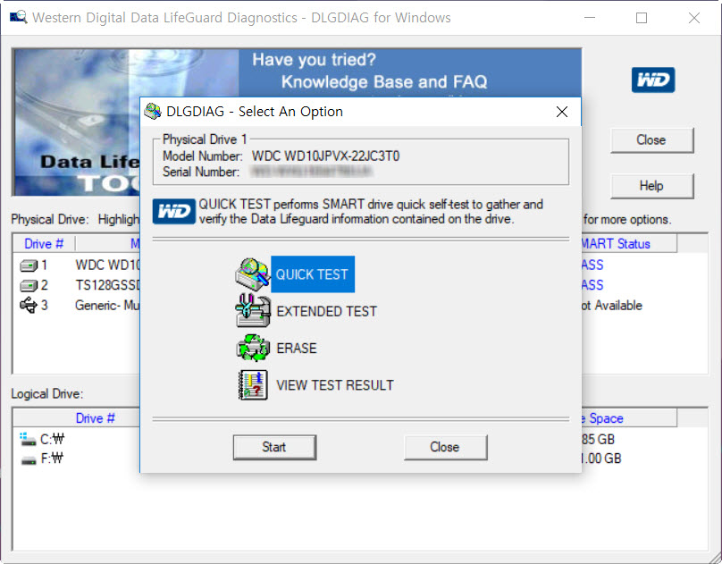Select physical drive 1 hard disk icon

29,265
